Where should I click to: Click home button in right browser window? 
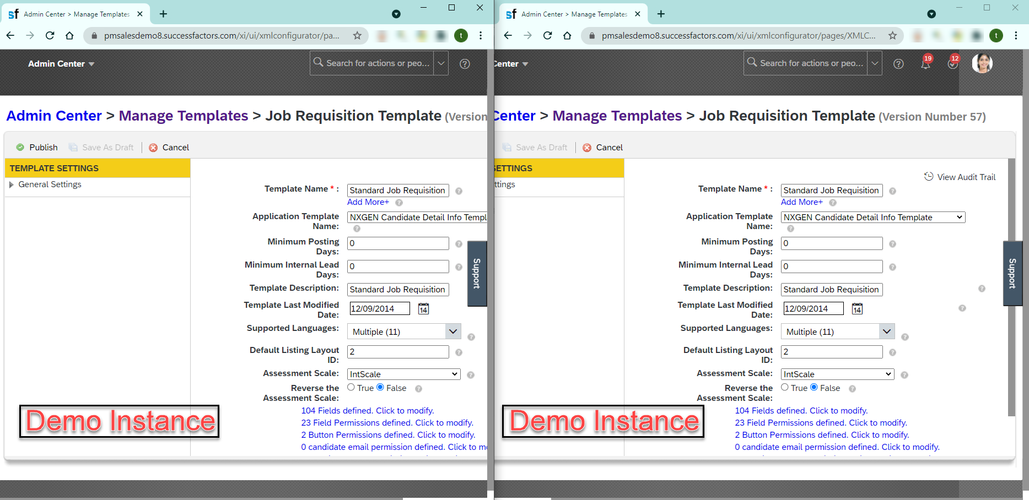click(567, 36)
